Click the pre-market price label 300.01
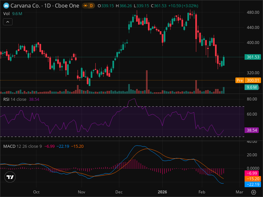The image size is (263, 197). coord(253,80)
